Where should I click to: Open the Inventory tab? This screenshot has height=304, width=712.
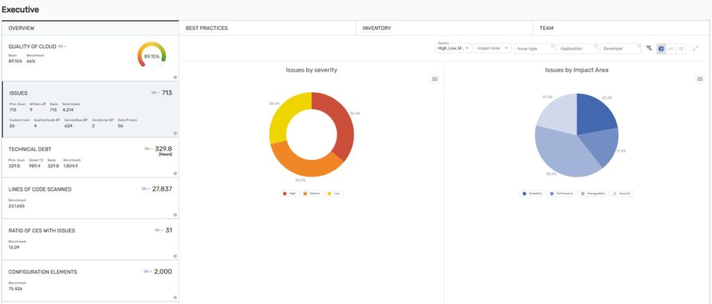pos(376,28)
